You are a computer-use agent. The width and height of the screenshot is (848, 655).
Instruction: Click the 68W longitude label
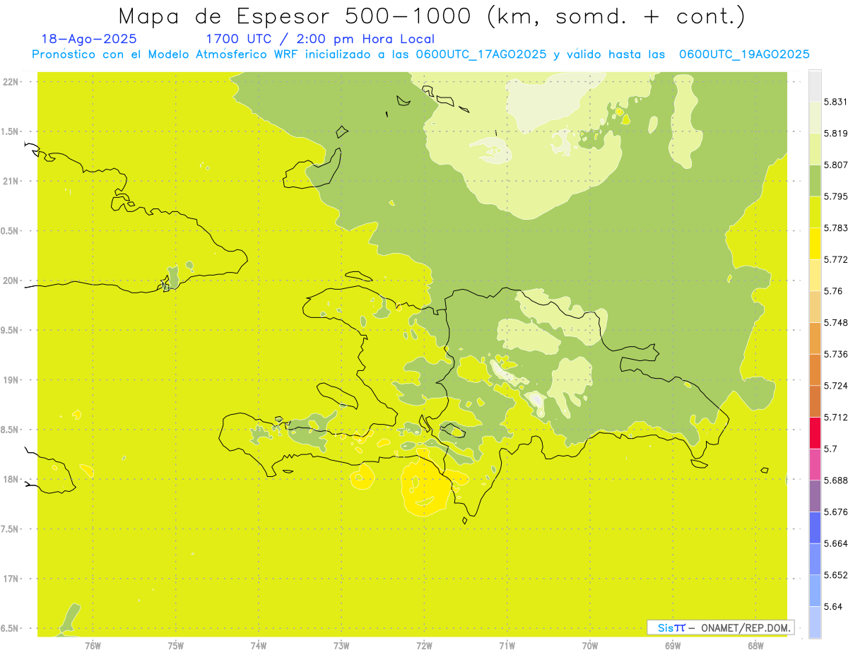[x=755, y=645]
